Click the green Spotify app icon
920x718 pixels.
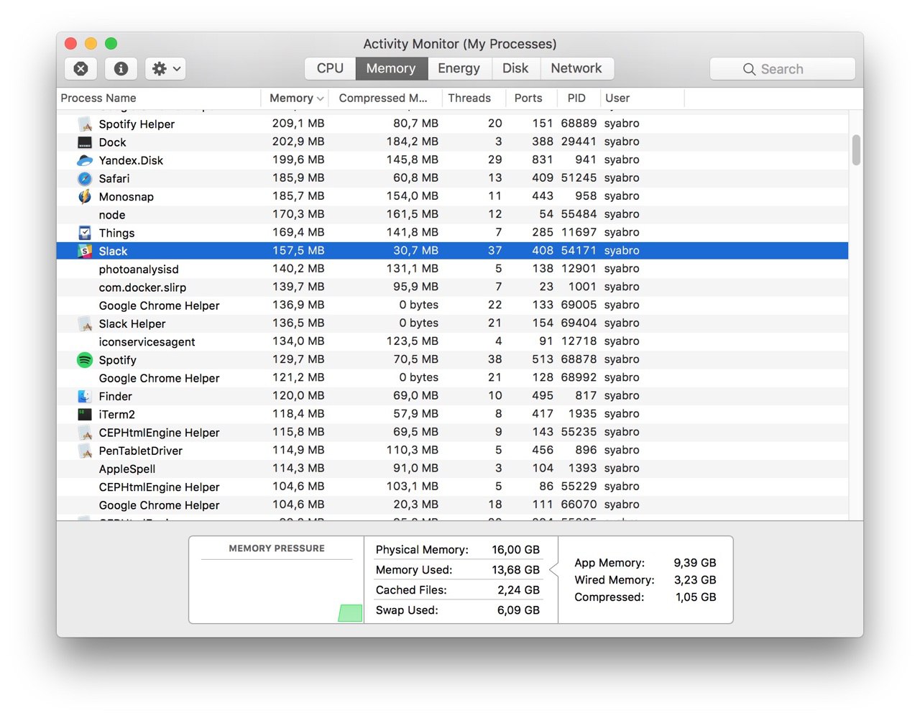pos(85,359)
